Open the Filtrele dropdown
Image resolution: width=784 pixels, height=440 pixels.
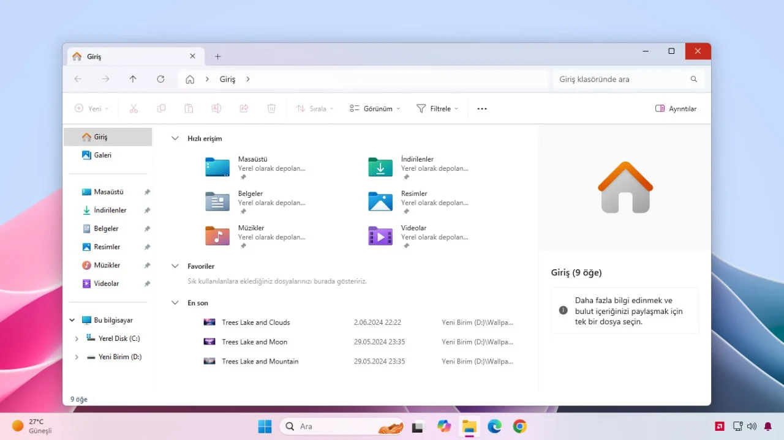(437, 109)
